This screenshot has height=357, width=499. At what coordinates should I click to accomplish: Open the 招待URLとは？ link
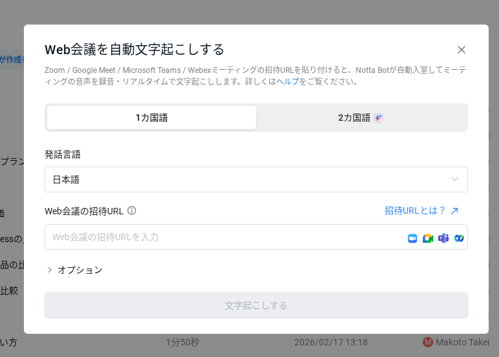tap(415, 211)
